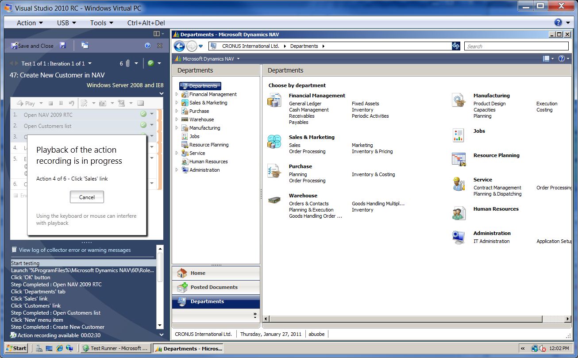Open Microsoft Dynamics NAV application menu
The image size is (578, 358).
pyautogui.click(x=208, y=58)
